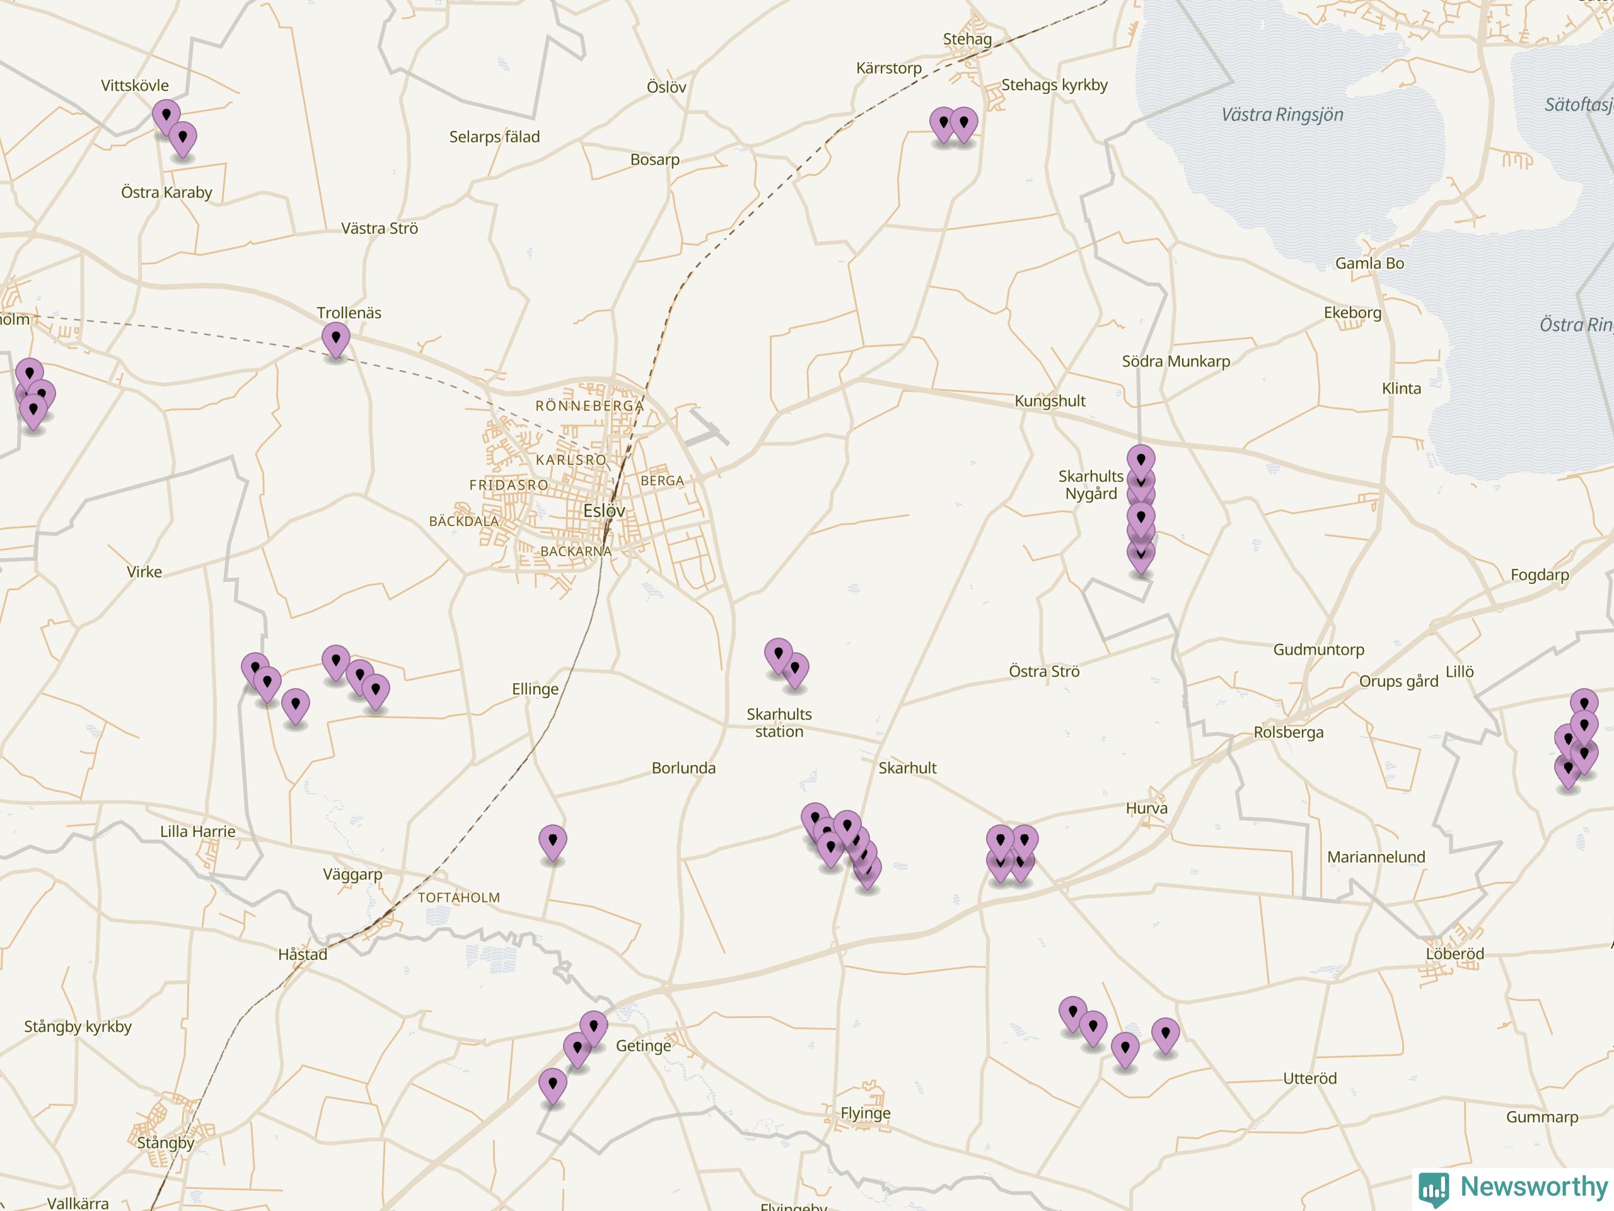Click the Selarps fälad label

click(494, 136)
